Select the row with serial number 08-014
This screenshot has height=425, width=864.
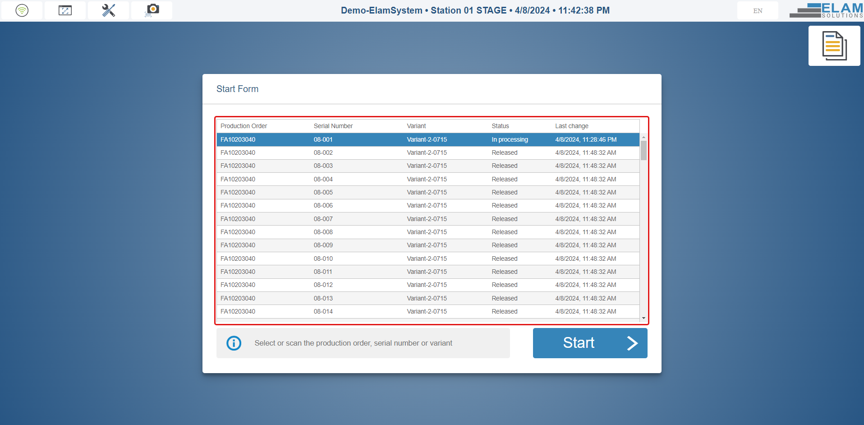[406, 311]
